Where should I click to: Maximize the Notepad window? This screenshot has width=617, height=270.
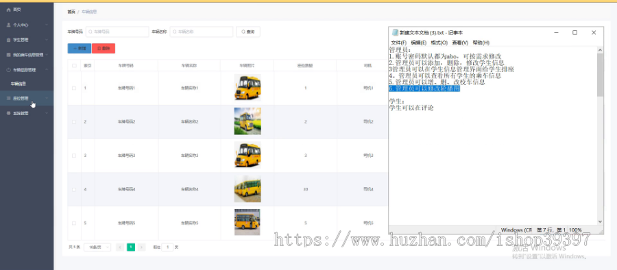coord(574,33)
